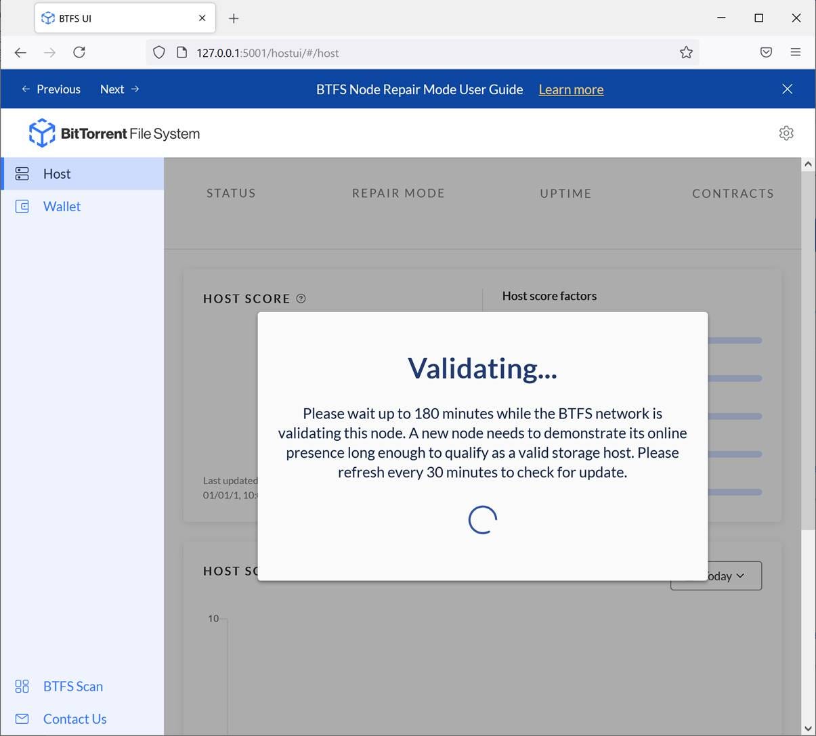Screen dimensions: 816x736
Task: Open the Firefox hamburger menu
Action: [796, 52]
